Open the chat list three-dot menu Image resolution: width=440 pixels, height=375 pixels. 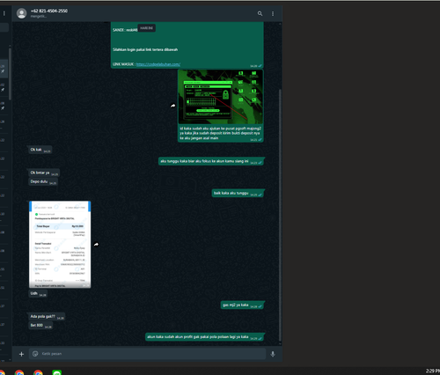tap(4, 13)
